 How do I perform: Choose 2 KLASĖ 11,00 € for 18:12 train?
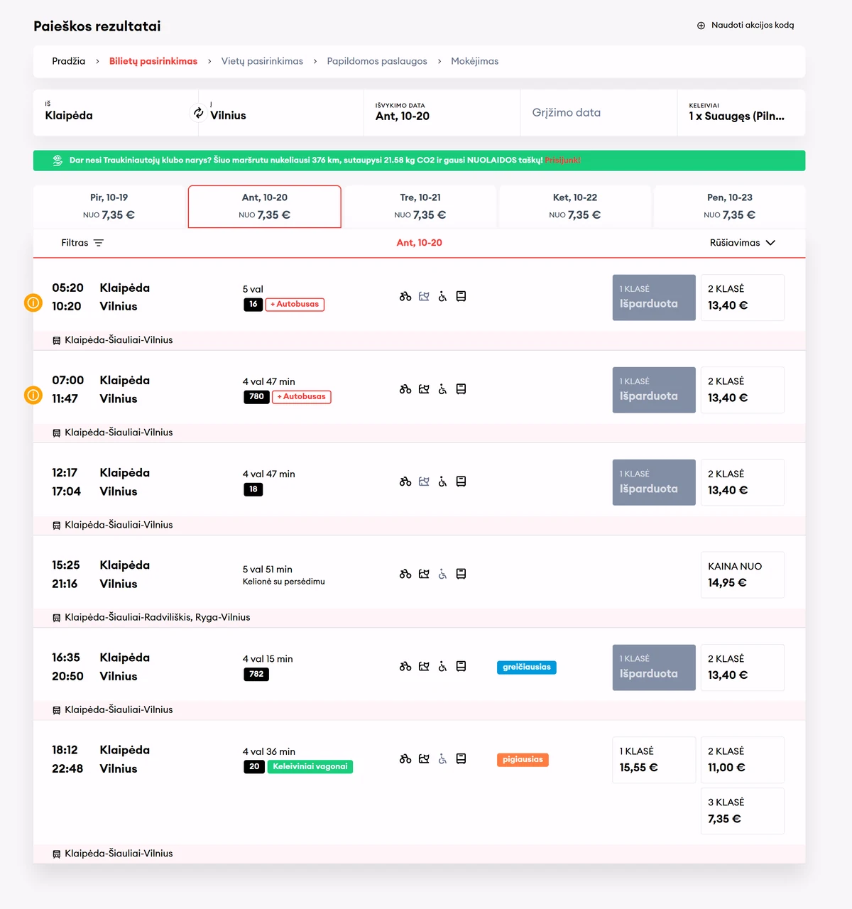coord(742,760)
